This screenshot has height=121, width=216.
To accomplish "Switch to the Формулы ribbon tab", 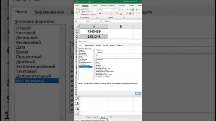I will pyautogui.click(x=122, y=5).
